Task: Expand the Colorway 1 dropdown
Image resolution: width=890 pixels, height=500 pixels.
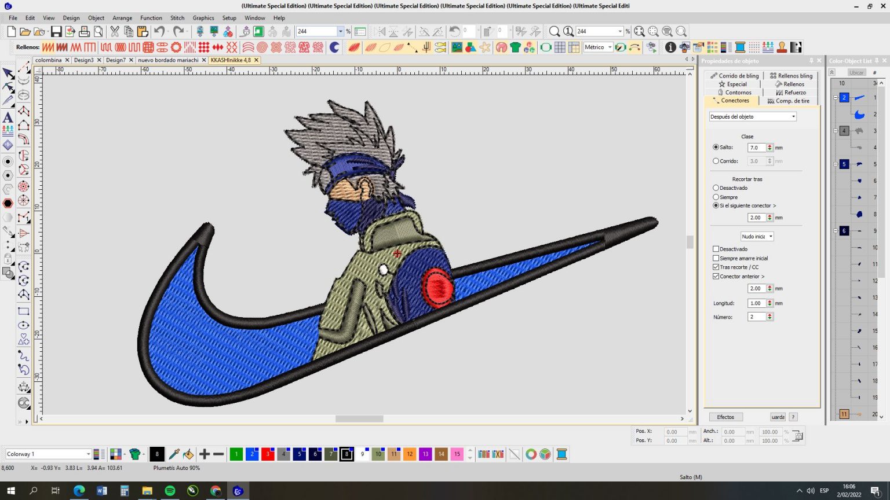Action: click(88, 454)
